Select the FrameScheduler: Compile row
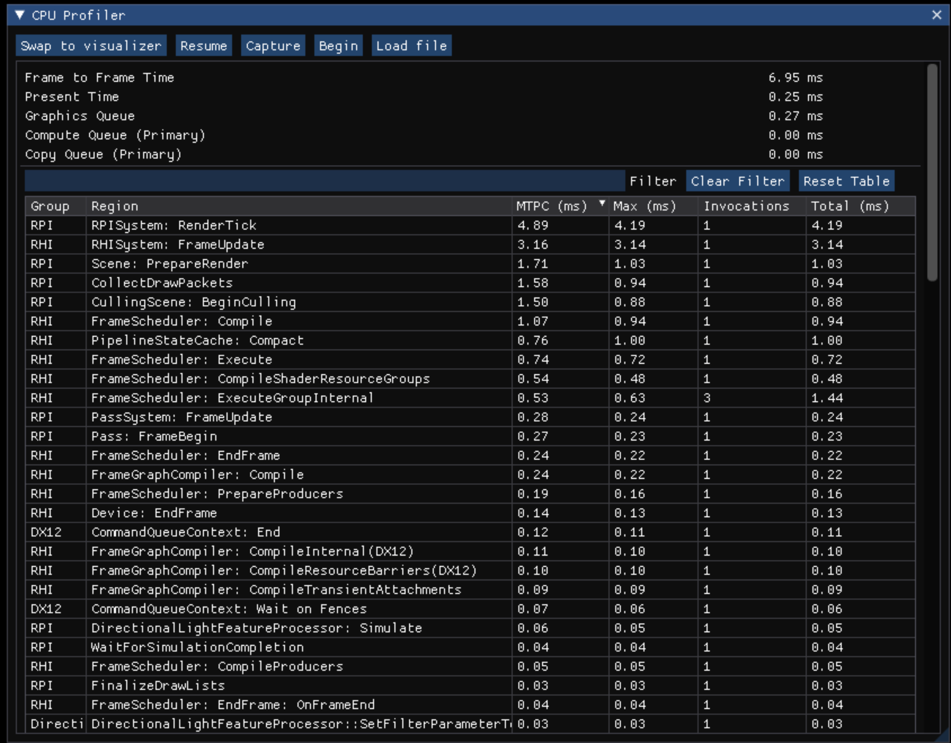Image resolution: width=951 pixels, height=743 pixels. click(x=270, y=321)
